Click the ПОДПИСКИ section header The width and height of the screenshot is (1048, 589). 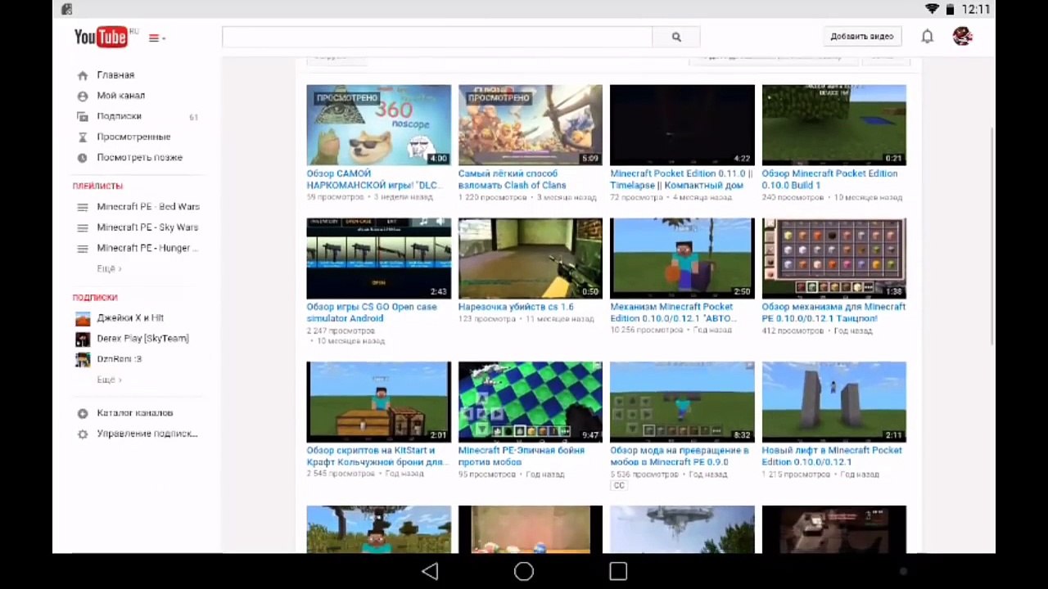[95, 297]
